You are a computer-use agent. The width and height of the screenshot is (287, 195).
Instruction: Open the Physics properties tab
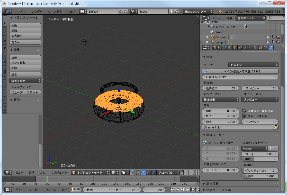(x=271, y=48)
